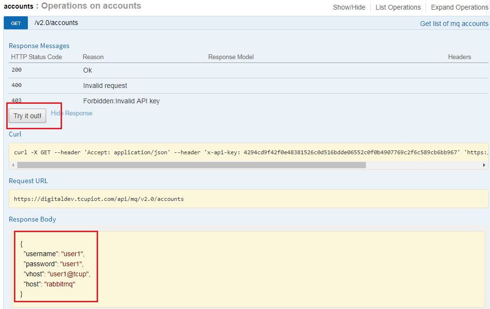Click the List Operations link

398,7
